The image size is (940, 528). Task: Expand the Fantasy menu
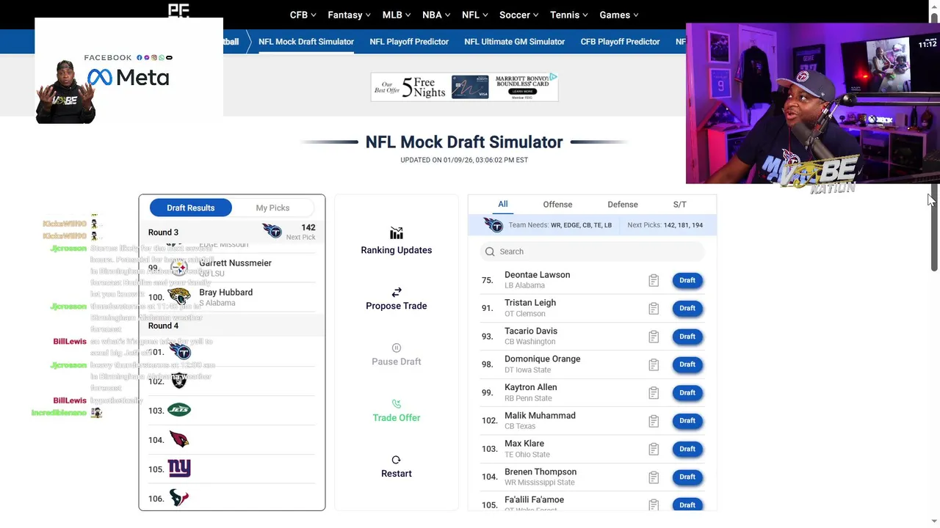(x=350, y=15)
